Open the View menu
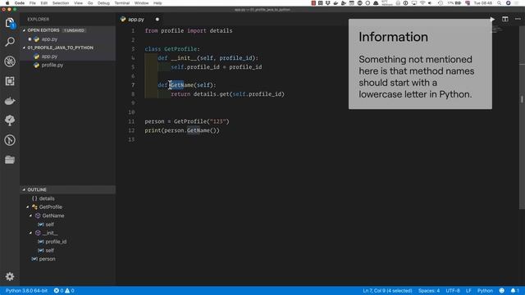The width and height of the screenshot is (525, 295). tap(79, 3)
